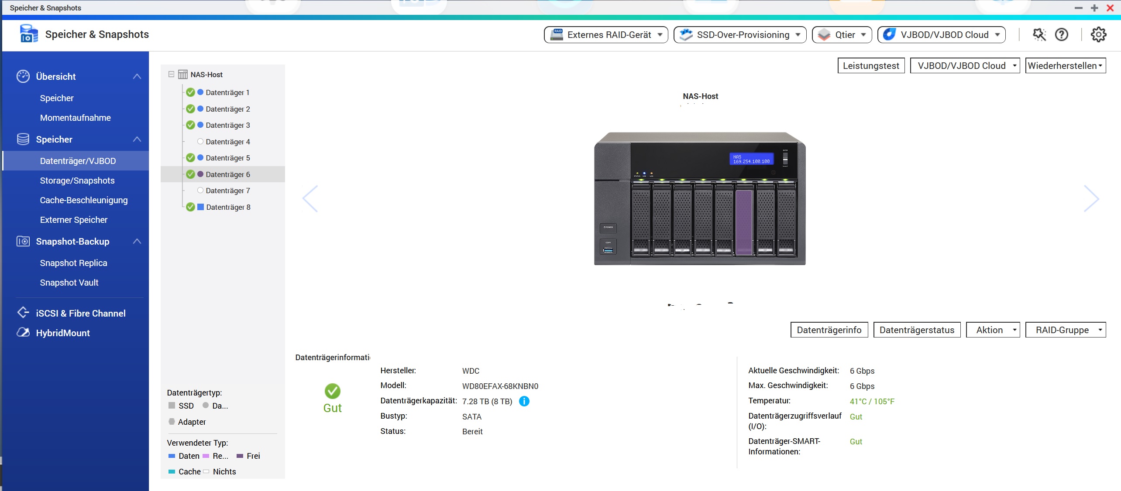The image size is (1121, 491).
Task: Click the help question mark icon
Action: (x=1061, y=35)
